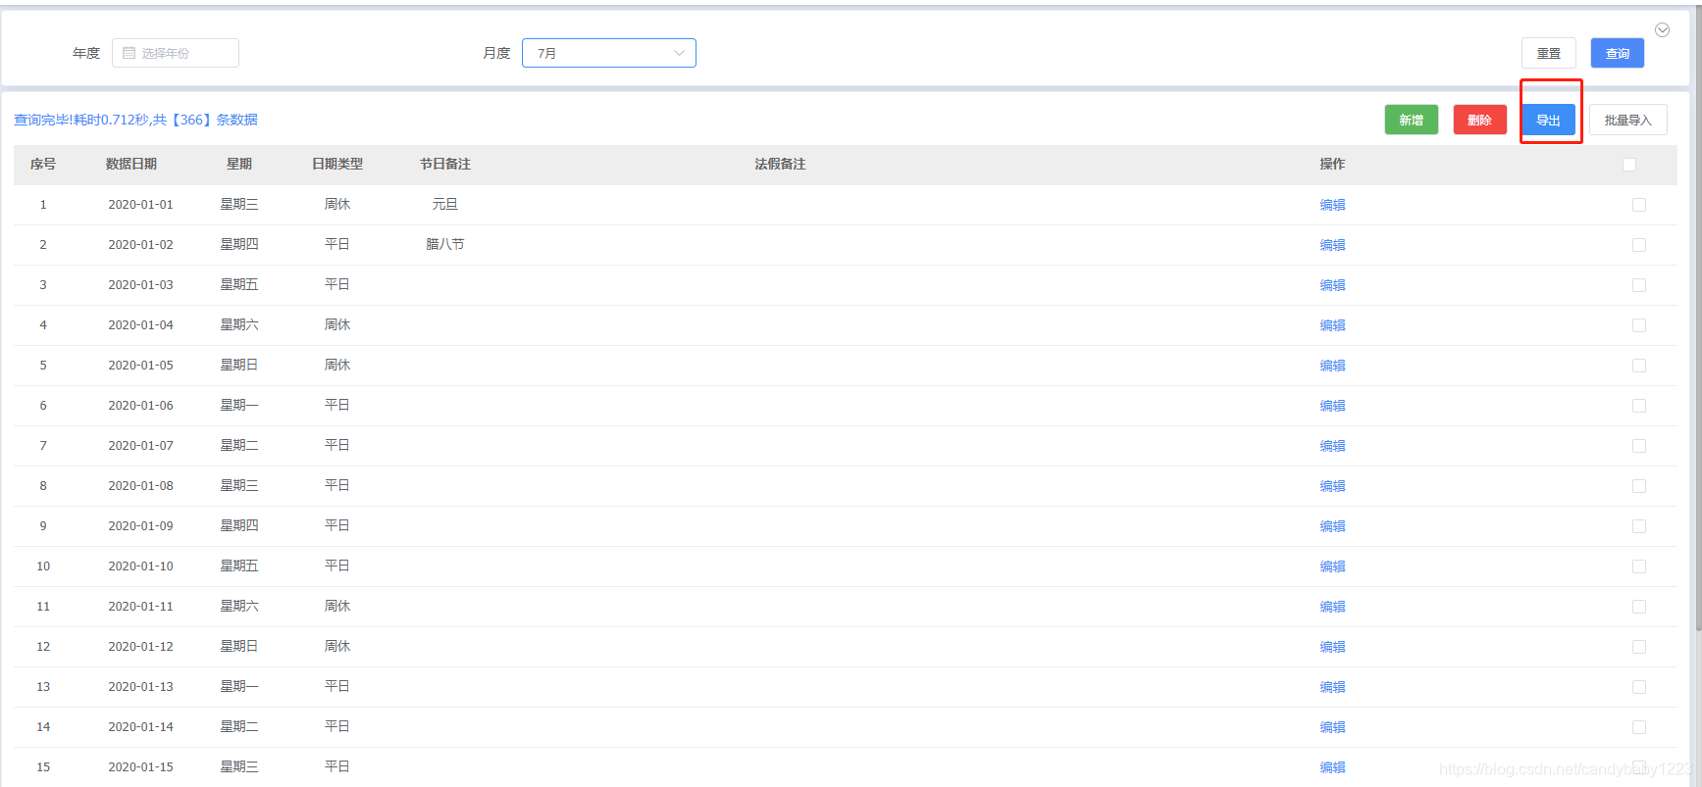Viewport: 1702px width, 787px height.
Task: Check the checkbox for row 2020-01-03
Action: (1638, 285)
